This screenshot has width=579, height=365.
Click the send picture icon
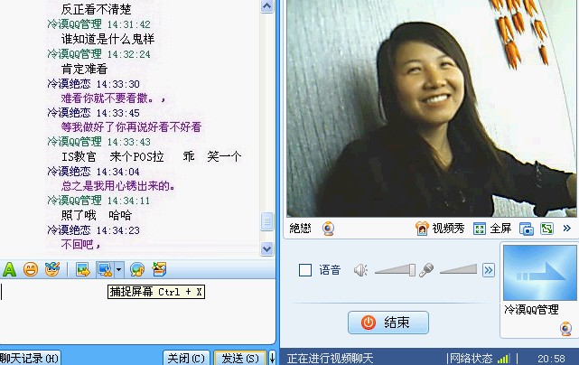coord(83,269)
